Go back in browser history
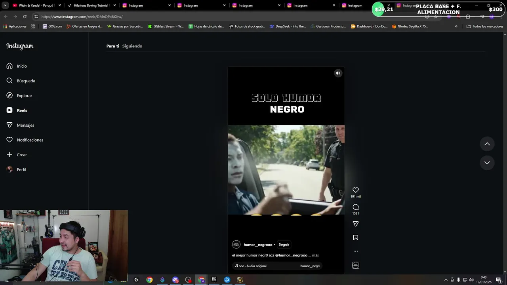 pyautogui.click(x=6, y=17)
